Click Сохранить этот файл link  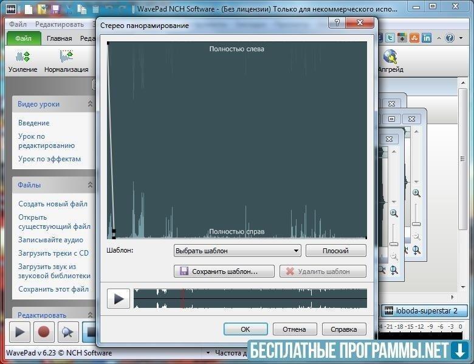point(53,289)
